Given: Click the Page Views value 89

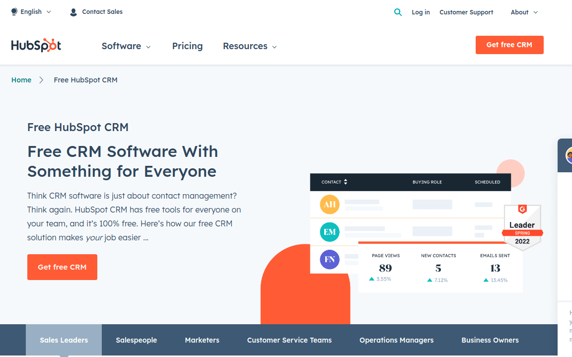Looking at the screenshot, I should 386,268.
